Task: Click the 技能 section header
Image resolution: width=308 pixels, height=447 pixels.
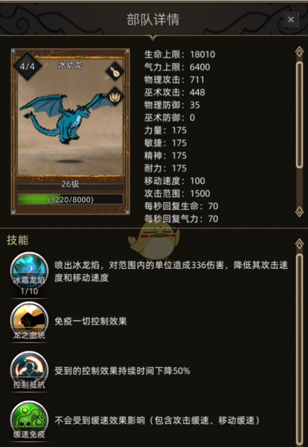Action: (18, 240)
